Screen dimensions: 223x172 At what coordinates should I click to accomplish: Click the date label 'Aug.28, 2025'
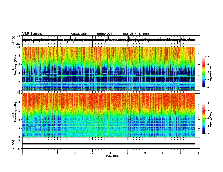pos(79,34)
